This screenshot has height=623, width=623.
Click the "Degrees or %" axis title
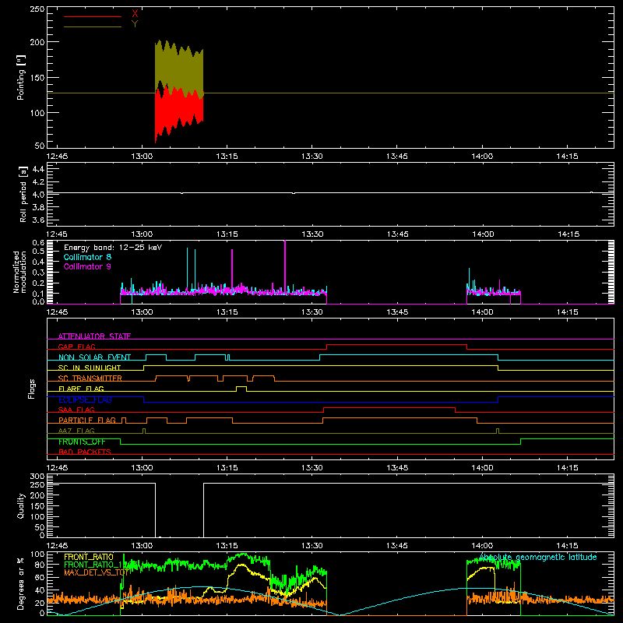20,583
